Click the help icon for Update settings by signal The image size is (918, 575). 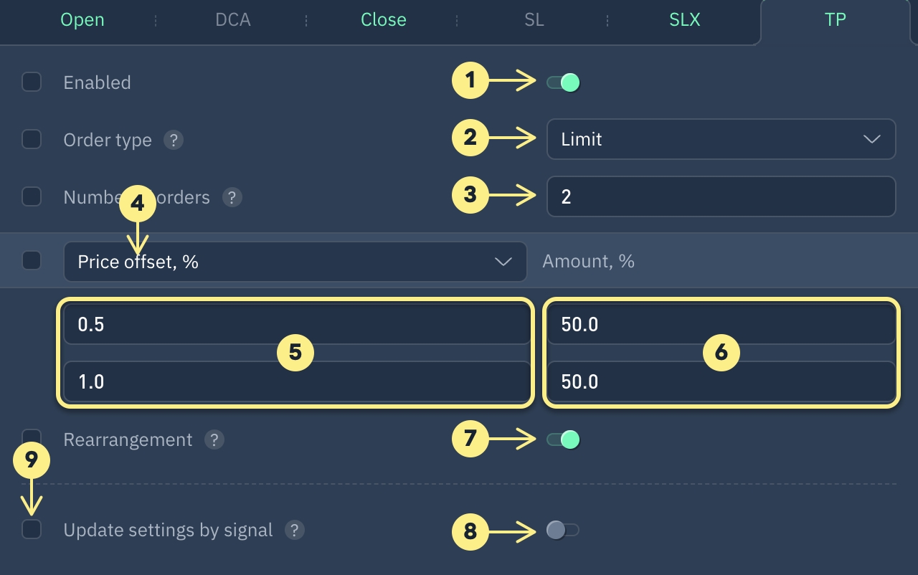coord(294,531)
